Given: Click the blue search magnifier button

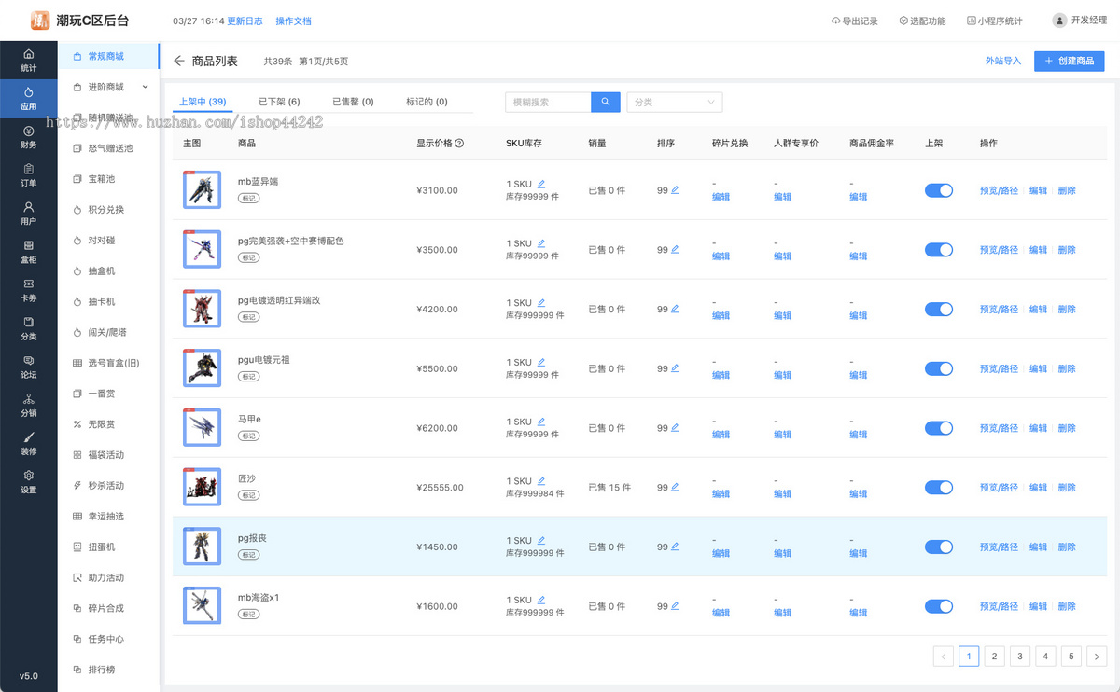Looking at the screenshot, I should pyautogui.click(x=606, y=102).
